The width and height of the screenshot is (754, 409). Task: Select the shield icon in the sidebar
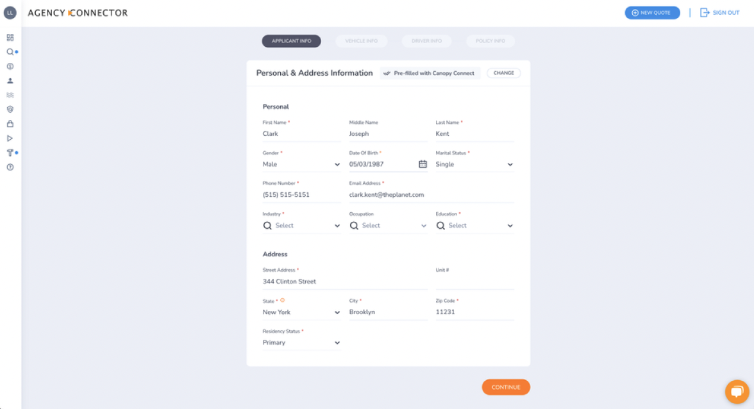click(10, 109)
